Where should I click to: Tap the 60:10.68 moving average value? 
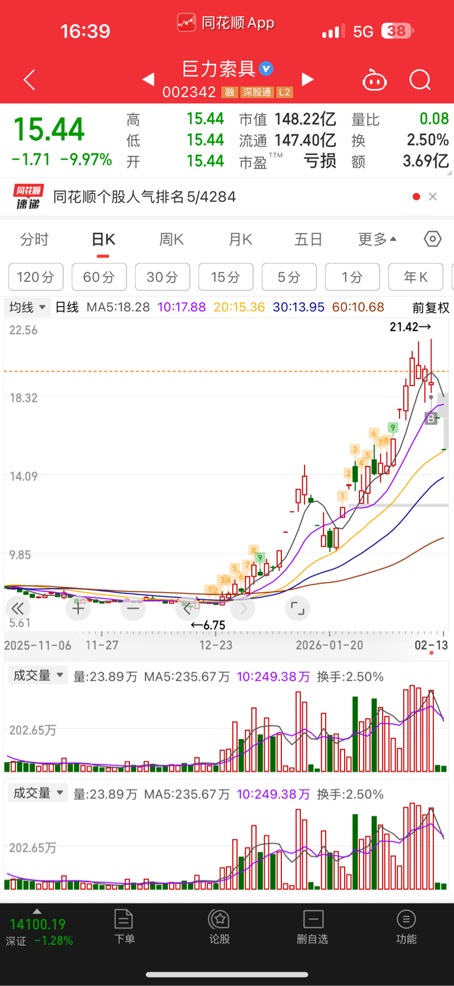coord(358,307)
